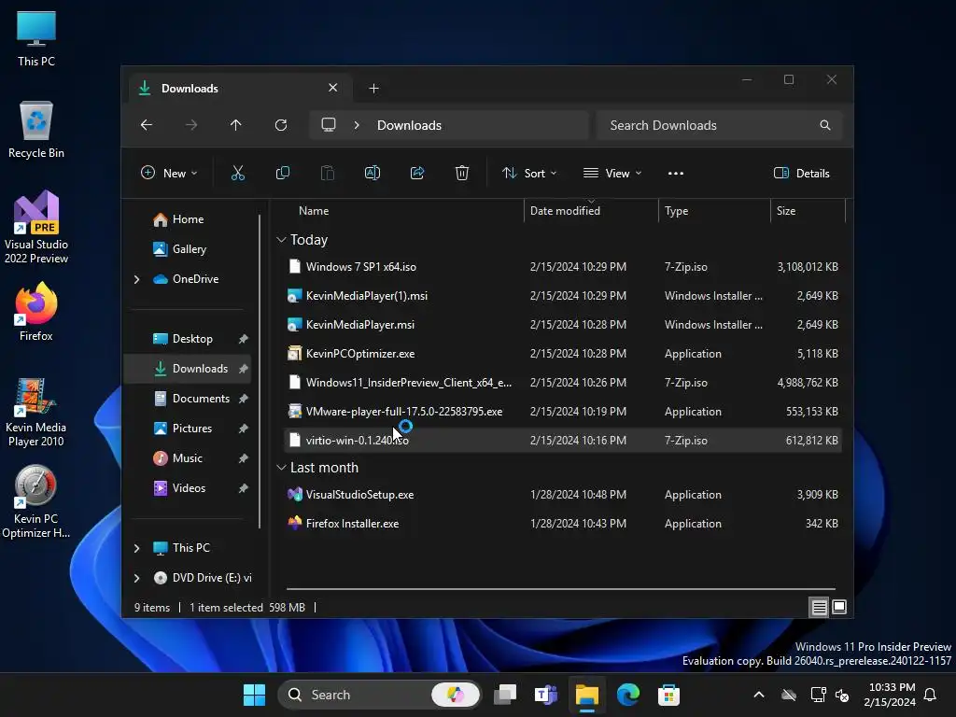Click the Copy icon in toolbar
This screenshot has height=717, width=956.
click(x=282, y=173)
